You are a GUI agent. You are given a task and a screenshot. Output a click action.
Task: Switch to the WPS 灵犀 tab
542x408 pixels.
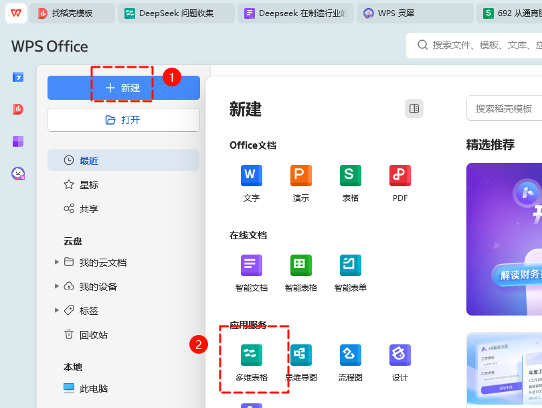pyautogui.click(x=415, y=13)
